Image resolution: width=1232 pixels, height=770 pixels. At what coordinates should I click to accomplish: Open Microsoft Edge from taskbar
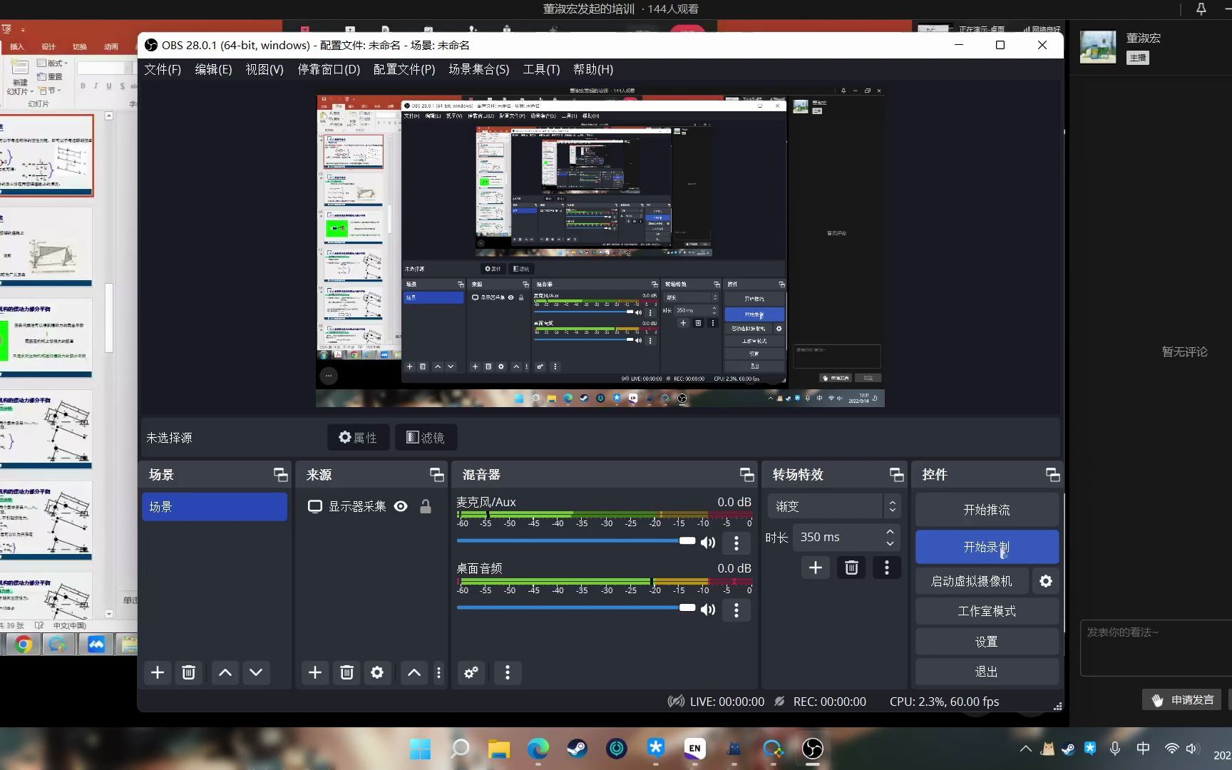[x=538, y=748]
